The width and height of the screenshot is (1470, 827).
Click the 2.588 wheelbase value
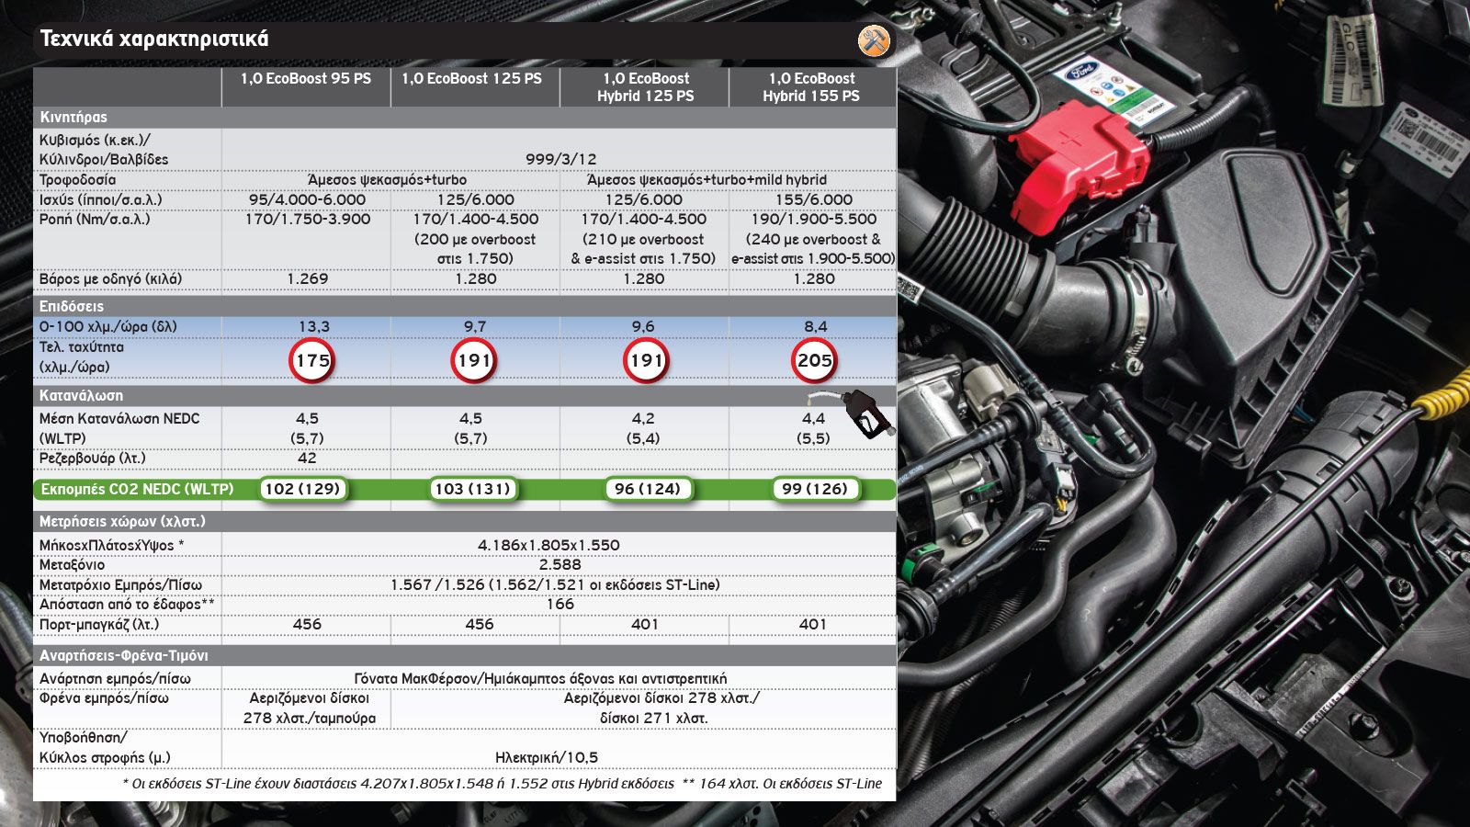[x=560, y=564]
